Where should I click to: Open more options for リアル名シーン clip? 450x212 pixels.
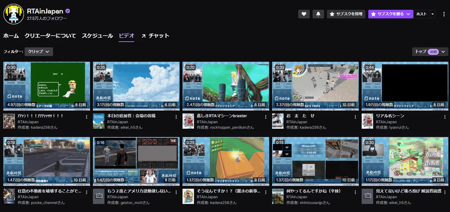[445, 117]
